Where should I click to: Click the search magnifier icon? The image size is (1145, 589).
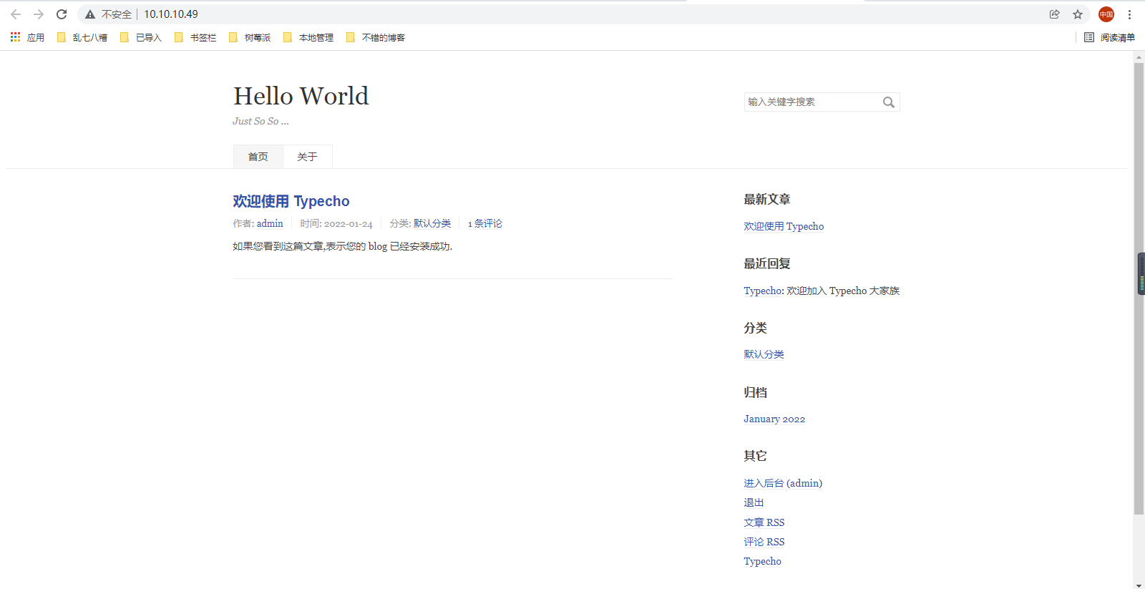click(888, 102)
